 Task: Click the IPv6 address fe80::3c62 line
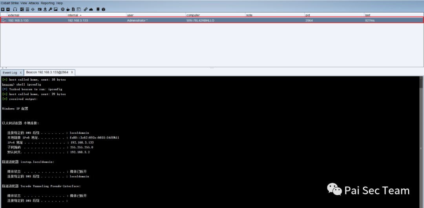(63, 138)
